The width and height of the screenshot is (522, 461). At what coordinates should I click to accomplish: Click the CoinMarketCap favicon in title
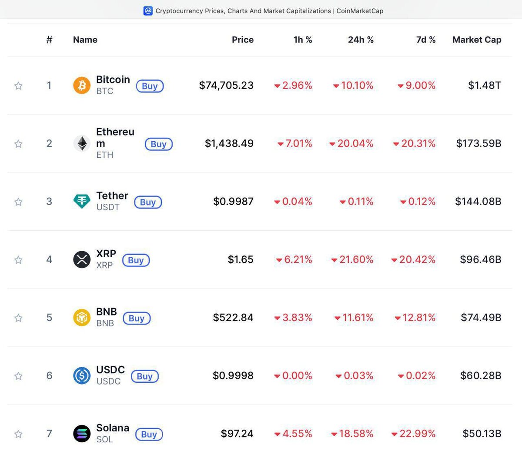(x=148, y=11)
